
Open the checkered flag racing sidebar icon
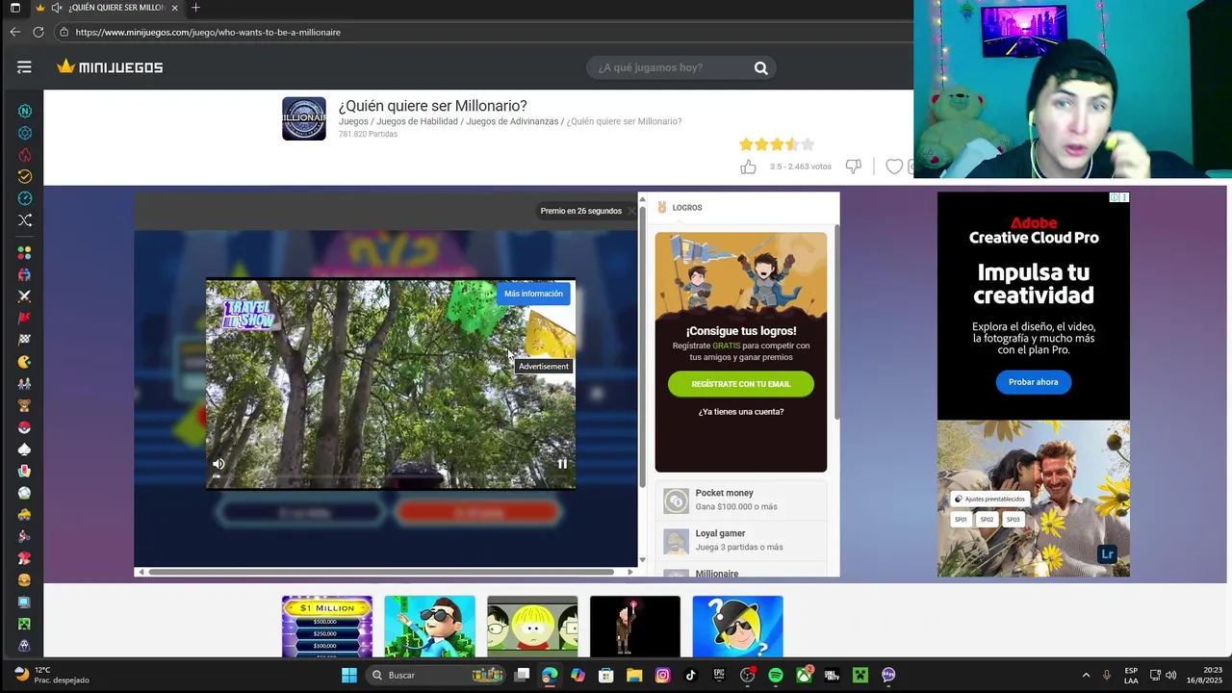25,340
